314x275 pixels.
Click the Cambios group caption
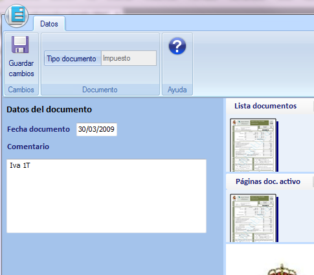click(21, 90)
